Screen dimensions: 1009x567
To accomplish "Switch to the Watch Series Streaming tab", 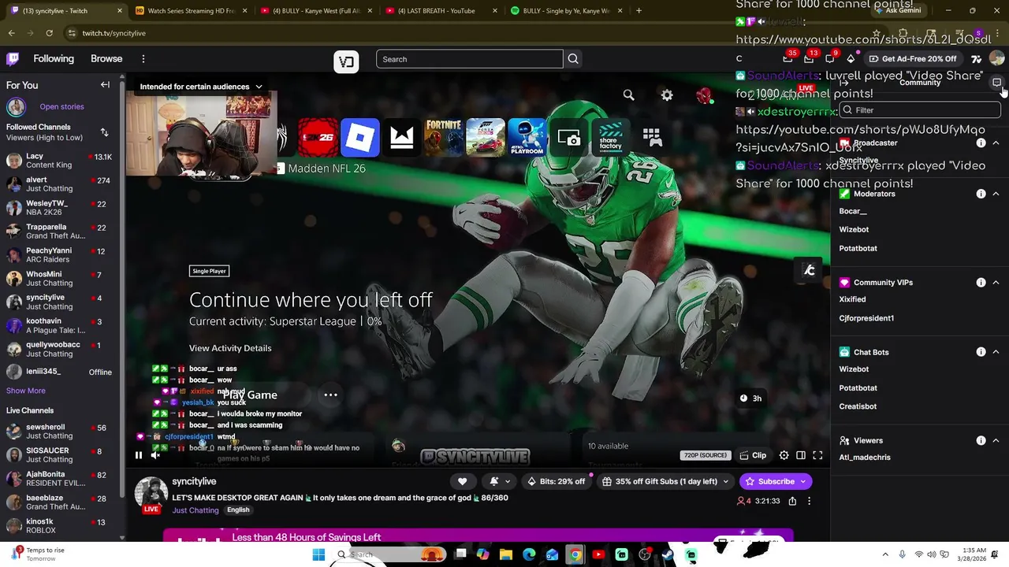I will [191, 11].
